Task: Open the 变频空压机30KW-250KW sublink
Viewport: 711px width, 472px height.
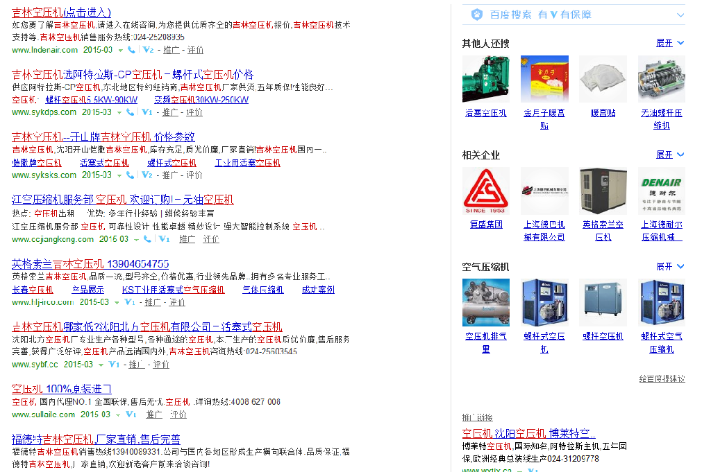Action: coord(201,100)
